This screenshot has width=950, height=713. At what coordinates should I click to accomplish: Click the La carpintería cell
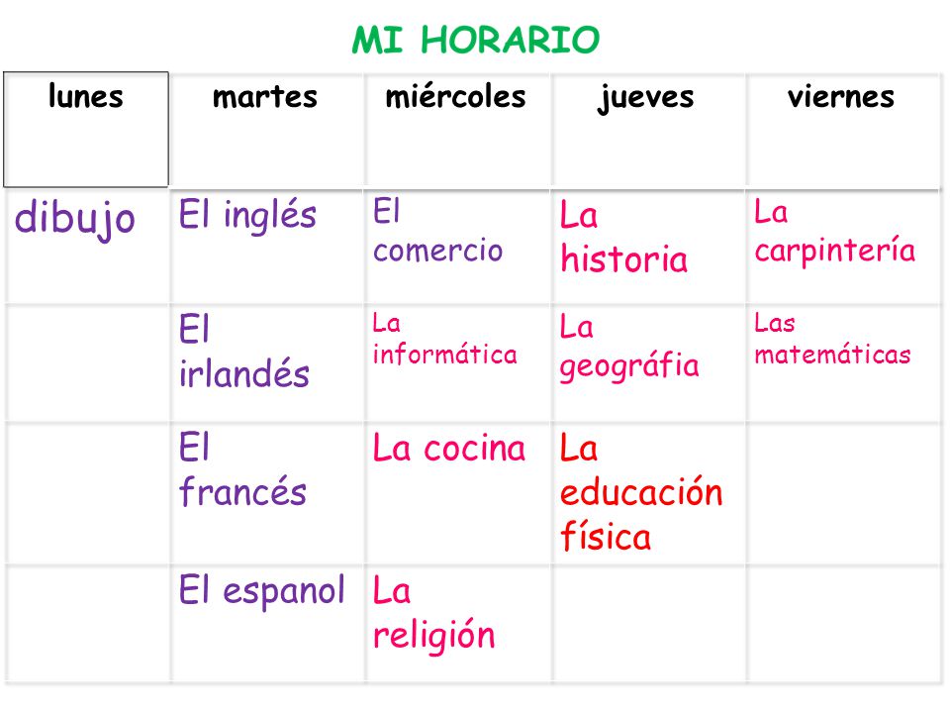pyautogui.click(x=843, y=247)
